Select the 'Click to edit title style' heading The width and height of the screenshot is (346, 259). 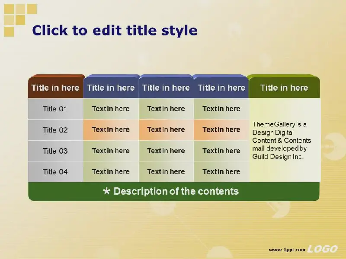click(x=115, y=30)
